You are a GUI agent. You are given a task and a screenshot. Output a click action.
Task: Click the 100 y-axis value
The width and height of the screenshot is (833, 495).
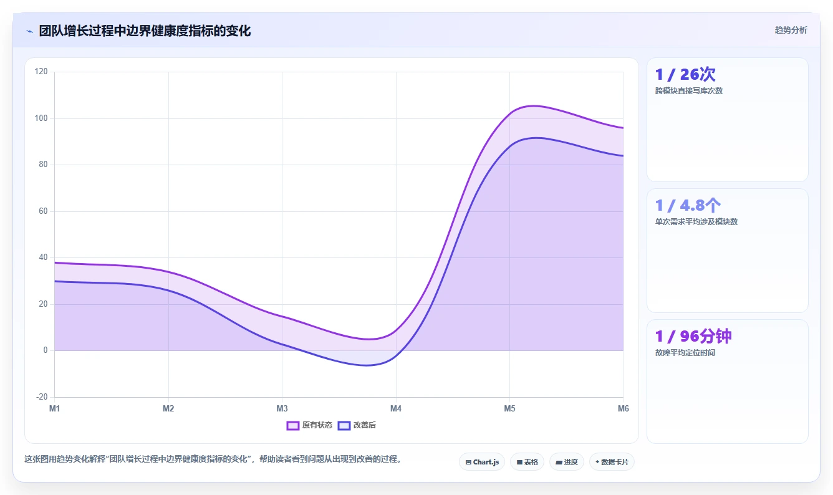(x=41, y=118)
